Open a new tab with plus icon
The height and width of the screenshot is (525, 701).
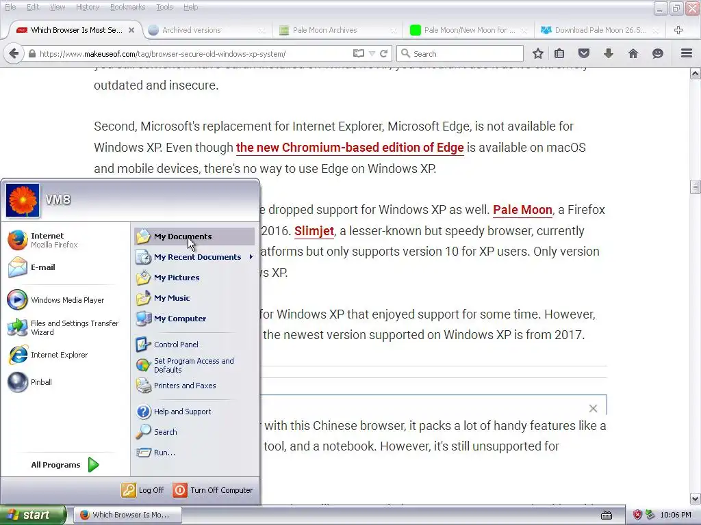click(x=678, y=30)
